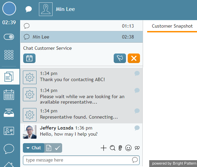Image resolution: width=197 pixels, height=167 pixels.
Task: Open the magnifier search icon
Action: (112, 148)
